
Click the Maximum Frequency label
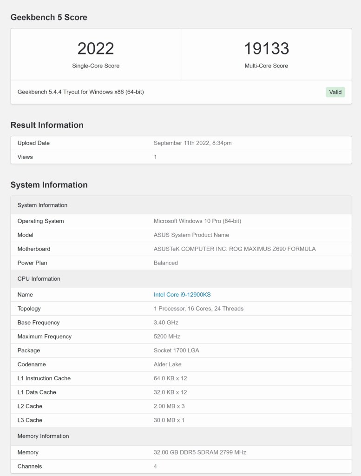point(45,337)
